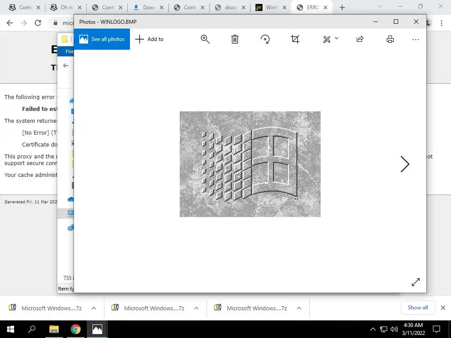The width and height of the screenshot is (451, 338).
Task: Open the Edit & Create tool icon
Action: click(327, 39)
